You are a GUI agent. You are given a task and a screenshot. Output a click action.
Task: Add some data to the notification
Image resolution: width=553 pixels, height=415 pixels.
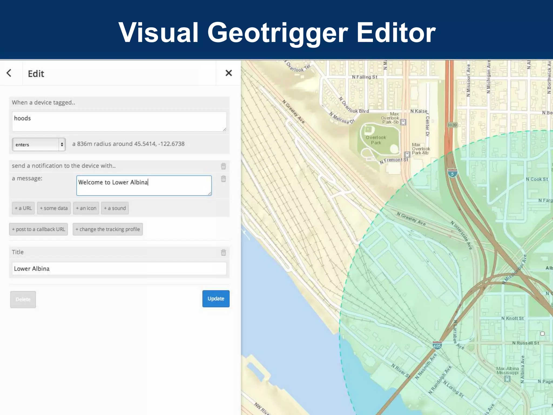pos(54,208)
